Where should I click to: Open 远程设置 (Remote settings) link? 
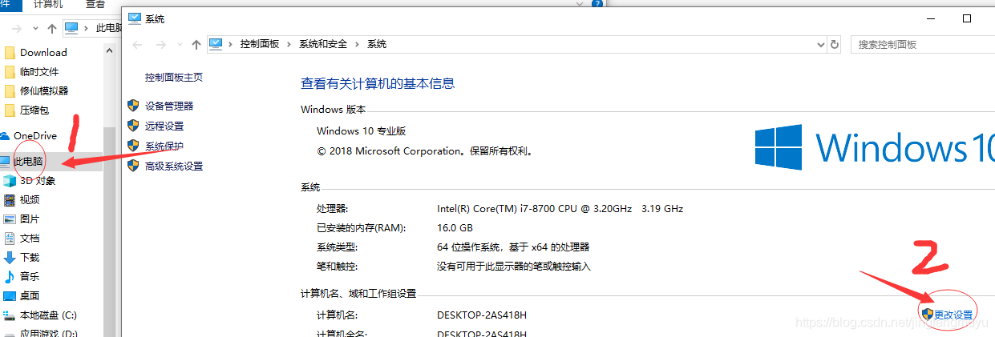pos(164,126)
